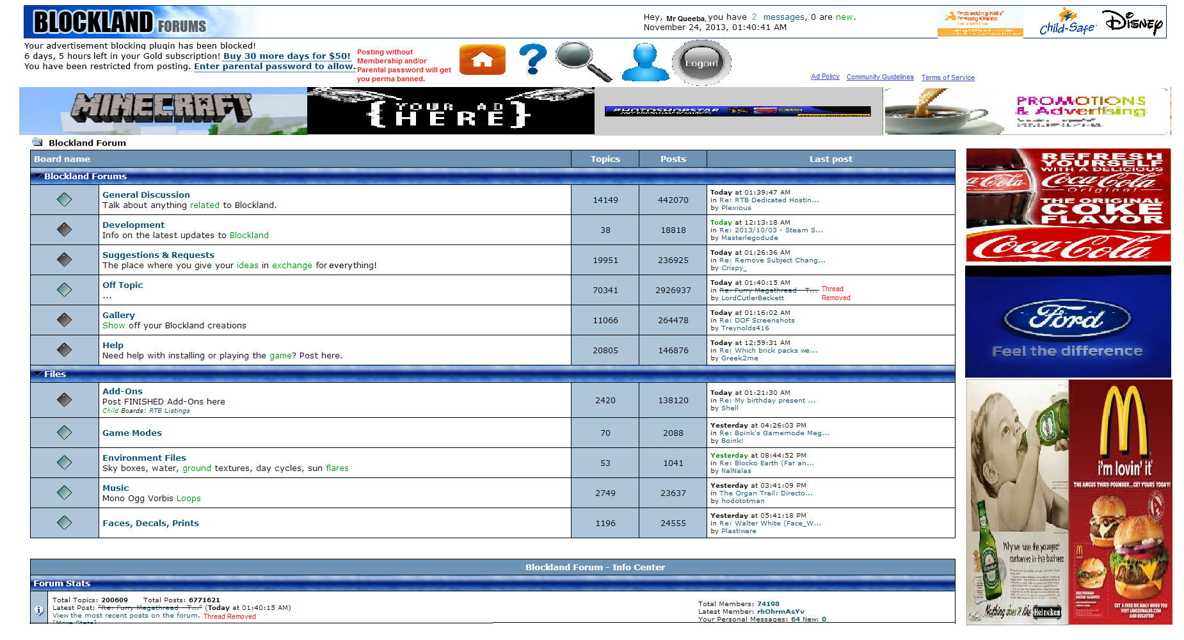The height and width of the screenshot is (640, 1184).
Task: Click the General Discussion board status icon
Action: (64, 200)
